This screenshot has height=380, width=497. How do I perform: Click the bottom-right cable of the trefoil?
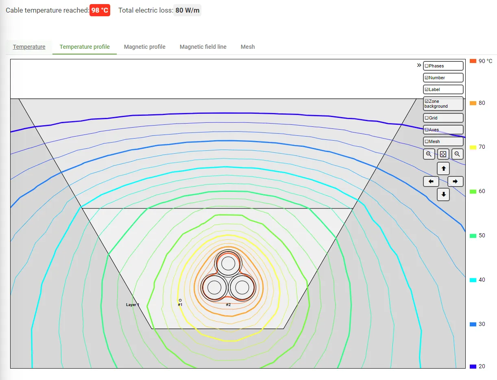point(242,287)
